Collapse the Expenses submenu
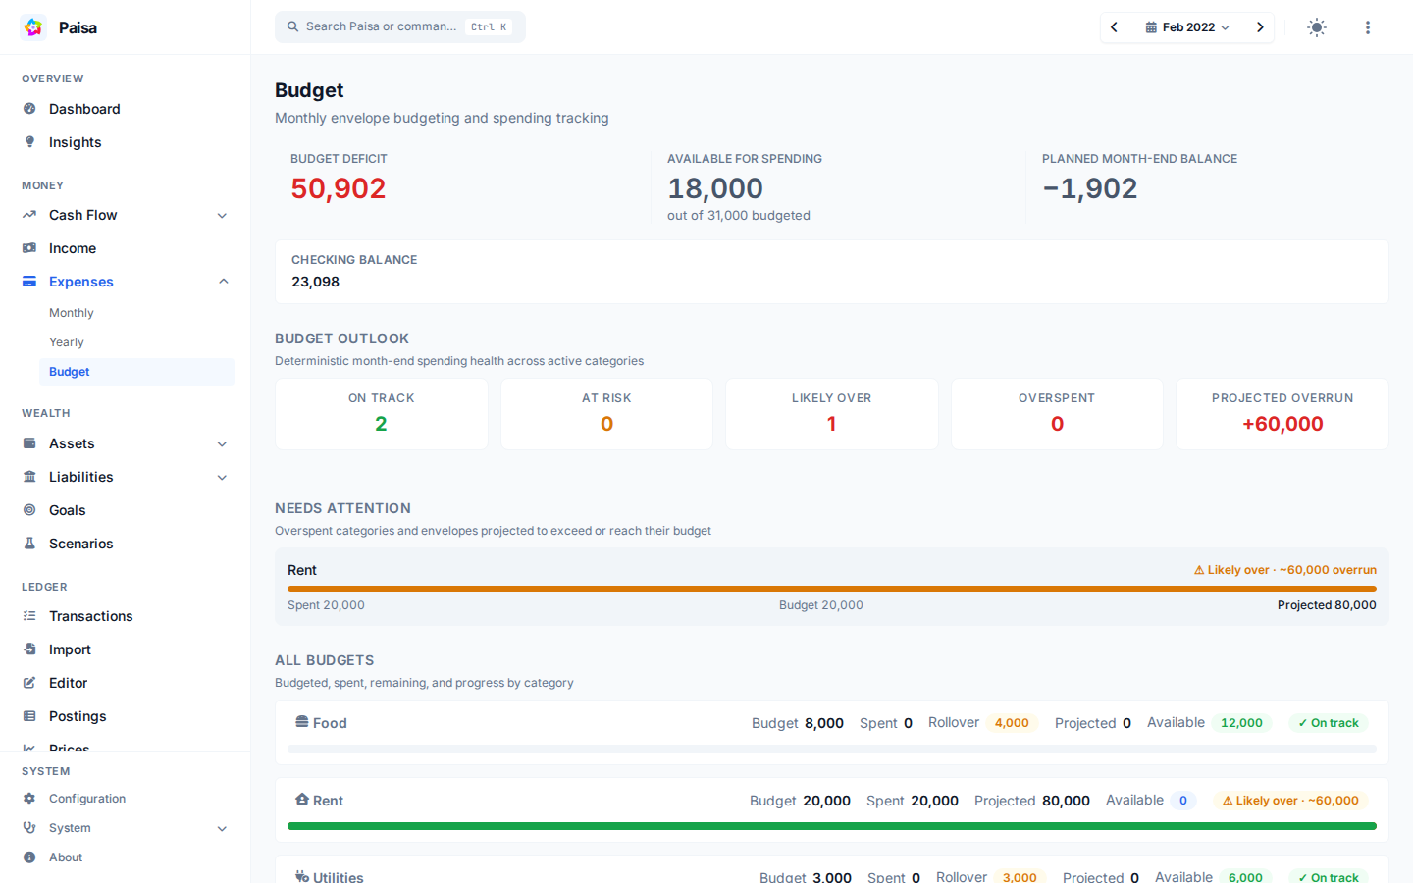The image size is (1413, 883). (223, 282)
